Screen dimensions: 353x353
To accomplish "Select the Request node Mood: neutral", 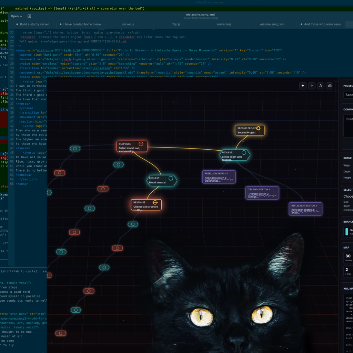I will 162,180.
